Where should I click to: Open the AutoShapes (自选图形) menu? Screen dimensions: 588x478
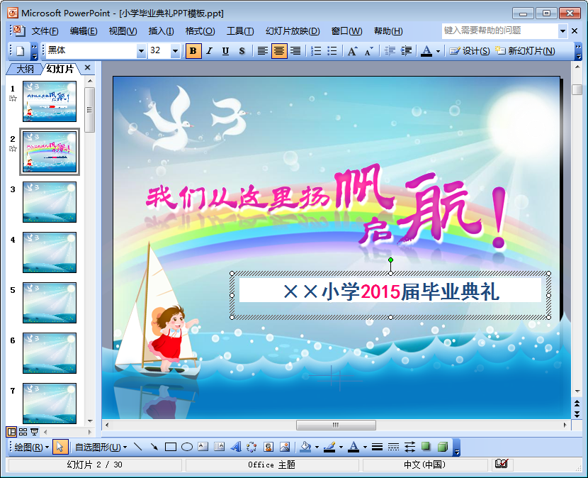click(x=101, y=447)
